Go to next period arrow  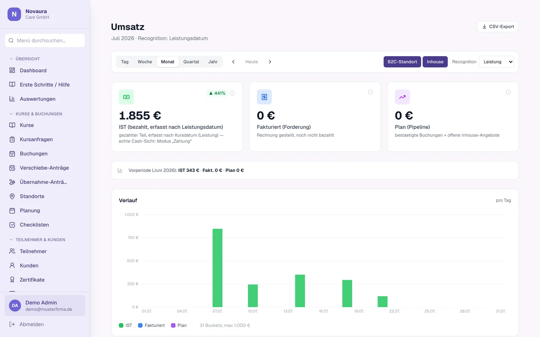pos(270,62)
